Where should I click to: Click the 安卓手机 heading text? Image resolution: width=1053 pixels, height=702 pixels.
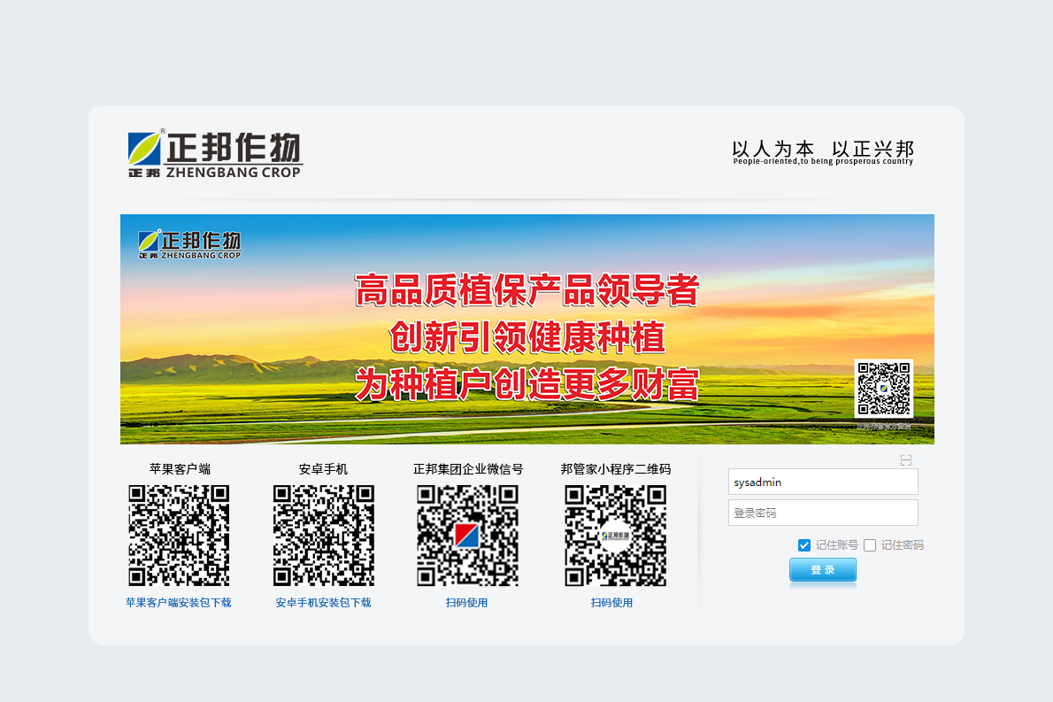(323, 469)
